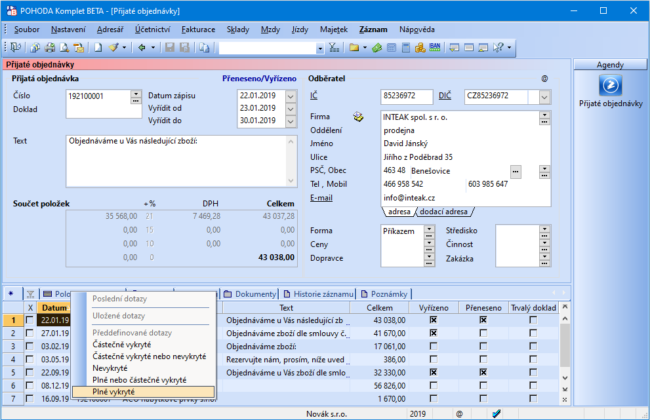Create new record with blank page icon
The height and width of the screenshot is (420, 650).
[x=98, y=48]
